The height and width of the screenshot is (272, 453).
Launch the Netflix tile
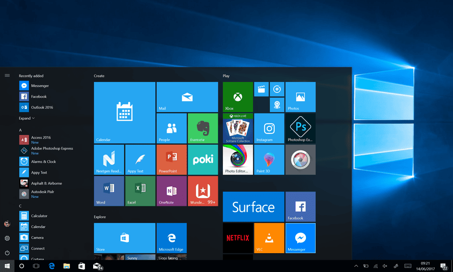tap(238, 238)
